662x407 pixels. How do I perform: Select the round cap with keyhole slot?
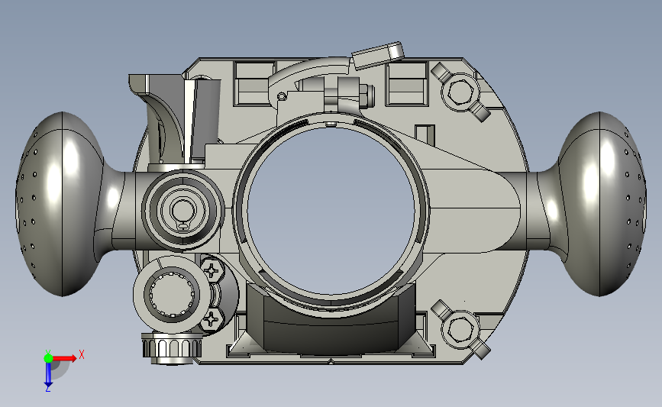coord(182,209)
